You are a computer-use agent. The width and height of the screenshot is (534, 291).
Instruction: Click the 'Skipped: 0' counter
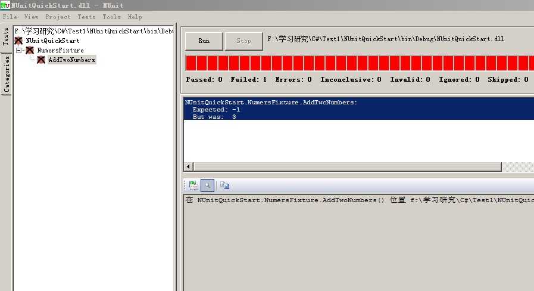508,79
